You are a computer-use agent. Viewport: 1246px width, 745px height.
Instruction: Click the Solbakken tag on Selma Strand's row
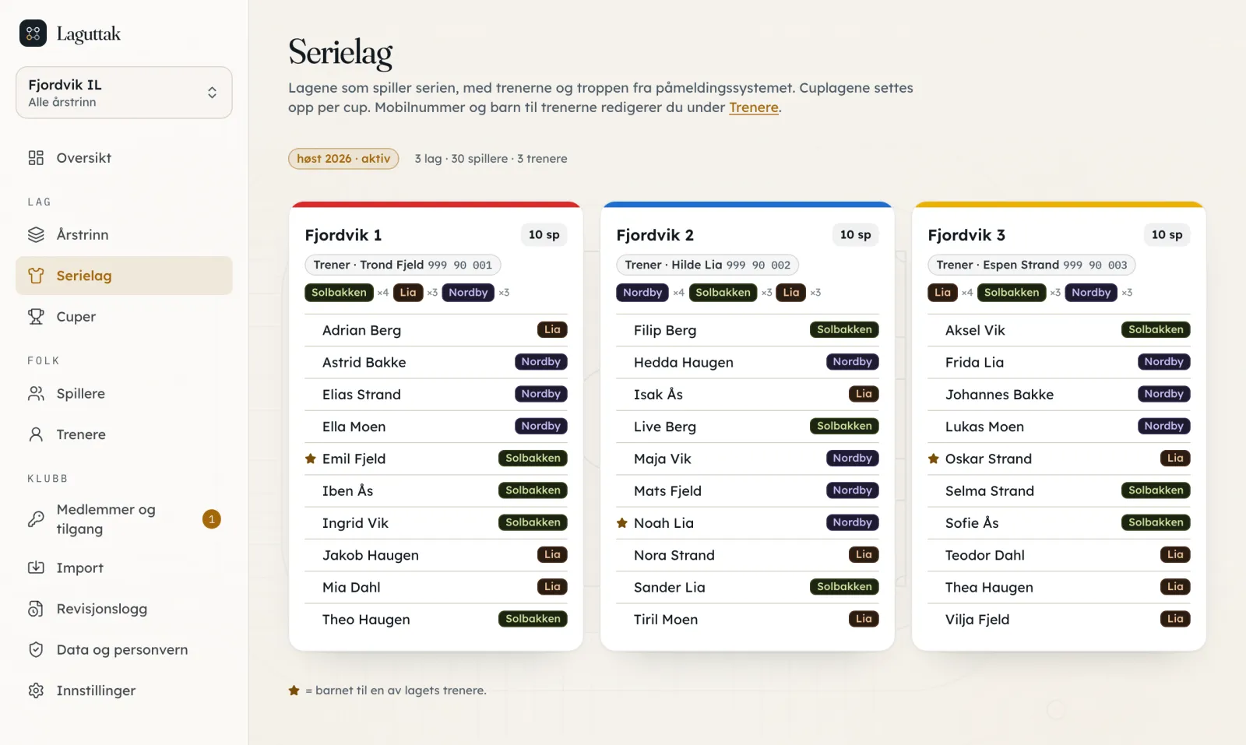tap(1156, 490)
